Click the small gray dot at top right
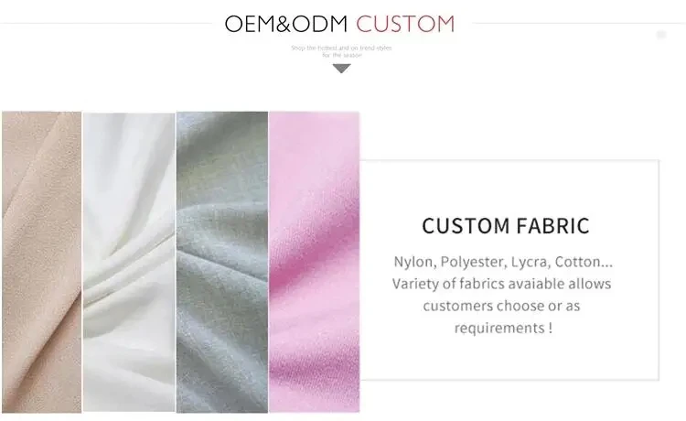The height and width of the screenshot is (421, 686). [x=660, y=35]
